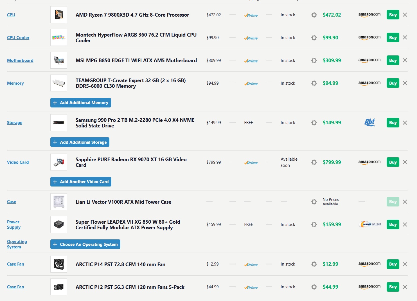Open Sapphire PURE Radeon RX 9070 XT name
This screenshot has width=417, height=301.
tap(131, 162)
